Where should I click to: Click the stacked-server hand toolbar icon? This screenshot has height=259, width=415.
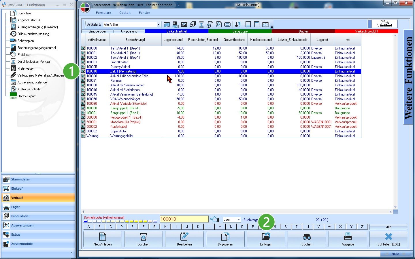[176, 24]
